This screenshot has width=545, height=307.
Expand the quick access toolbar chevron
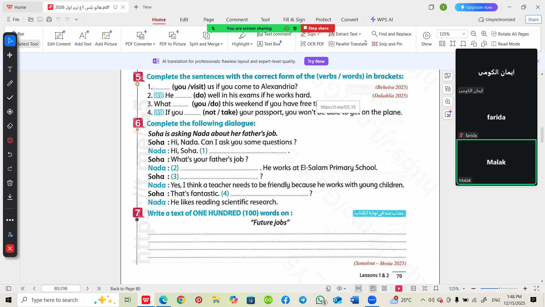point(76,19)
